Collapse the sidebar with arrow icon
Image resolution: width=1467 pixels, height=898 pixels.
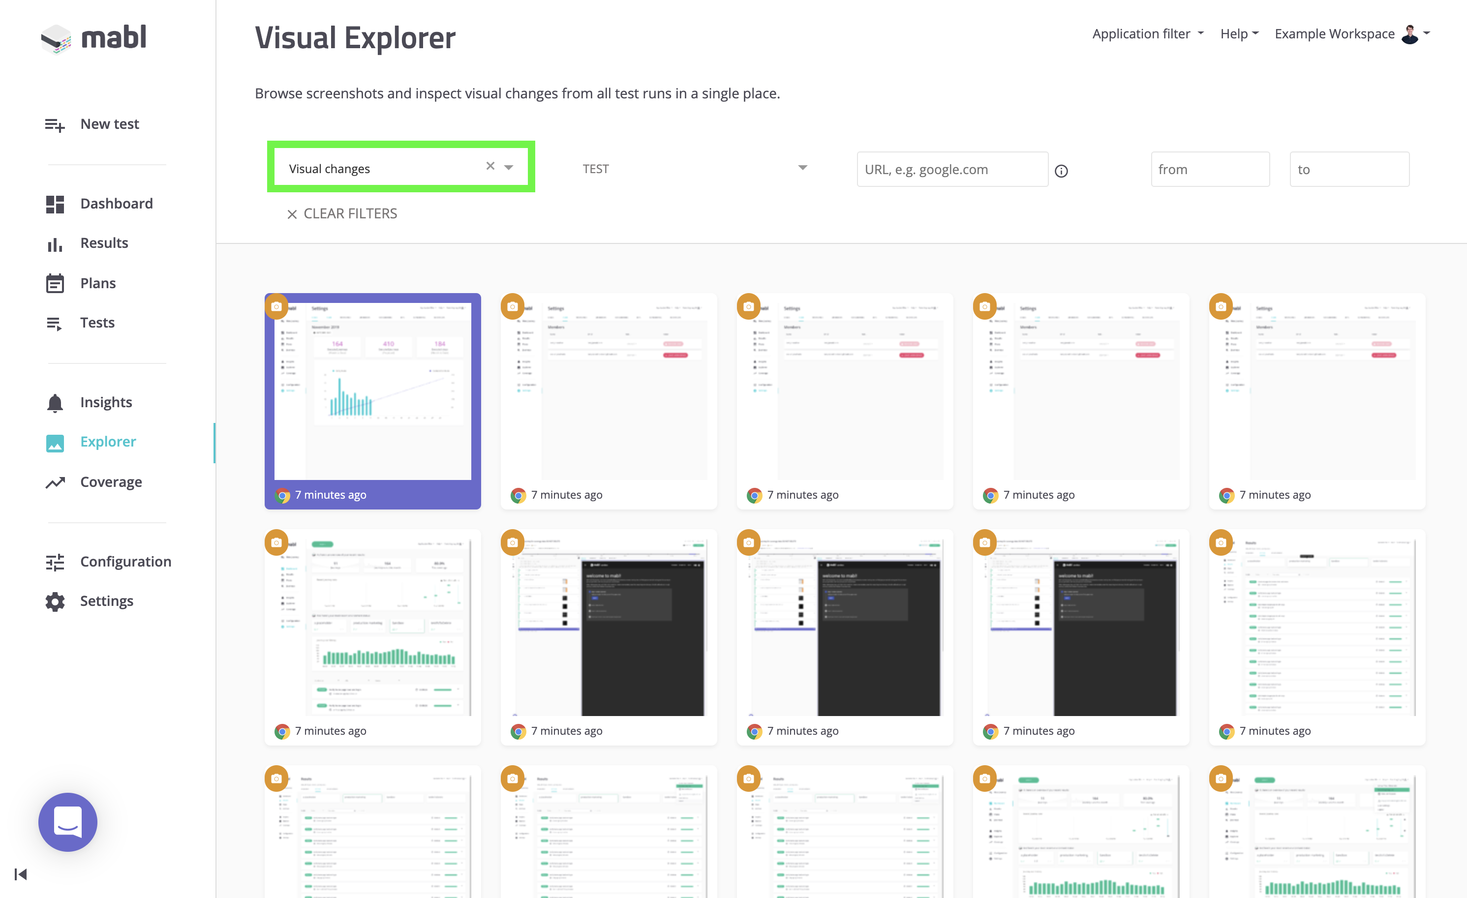tap(20, 873)
